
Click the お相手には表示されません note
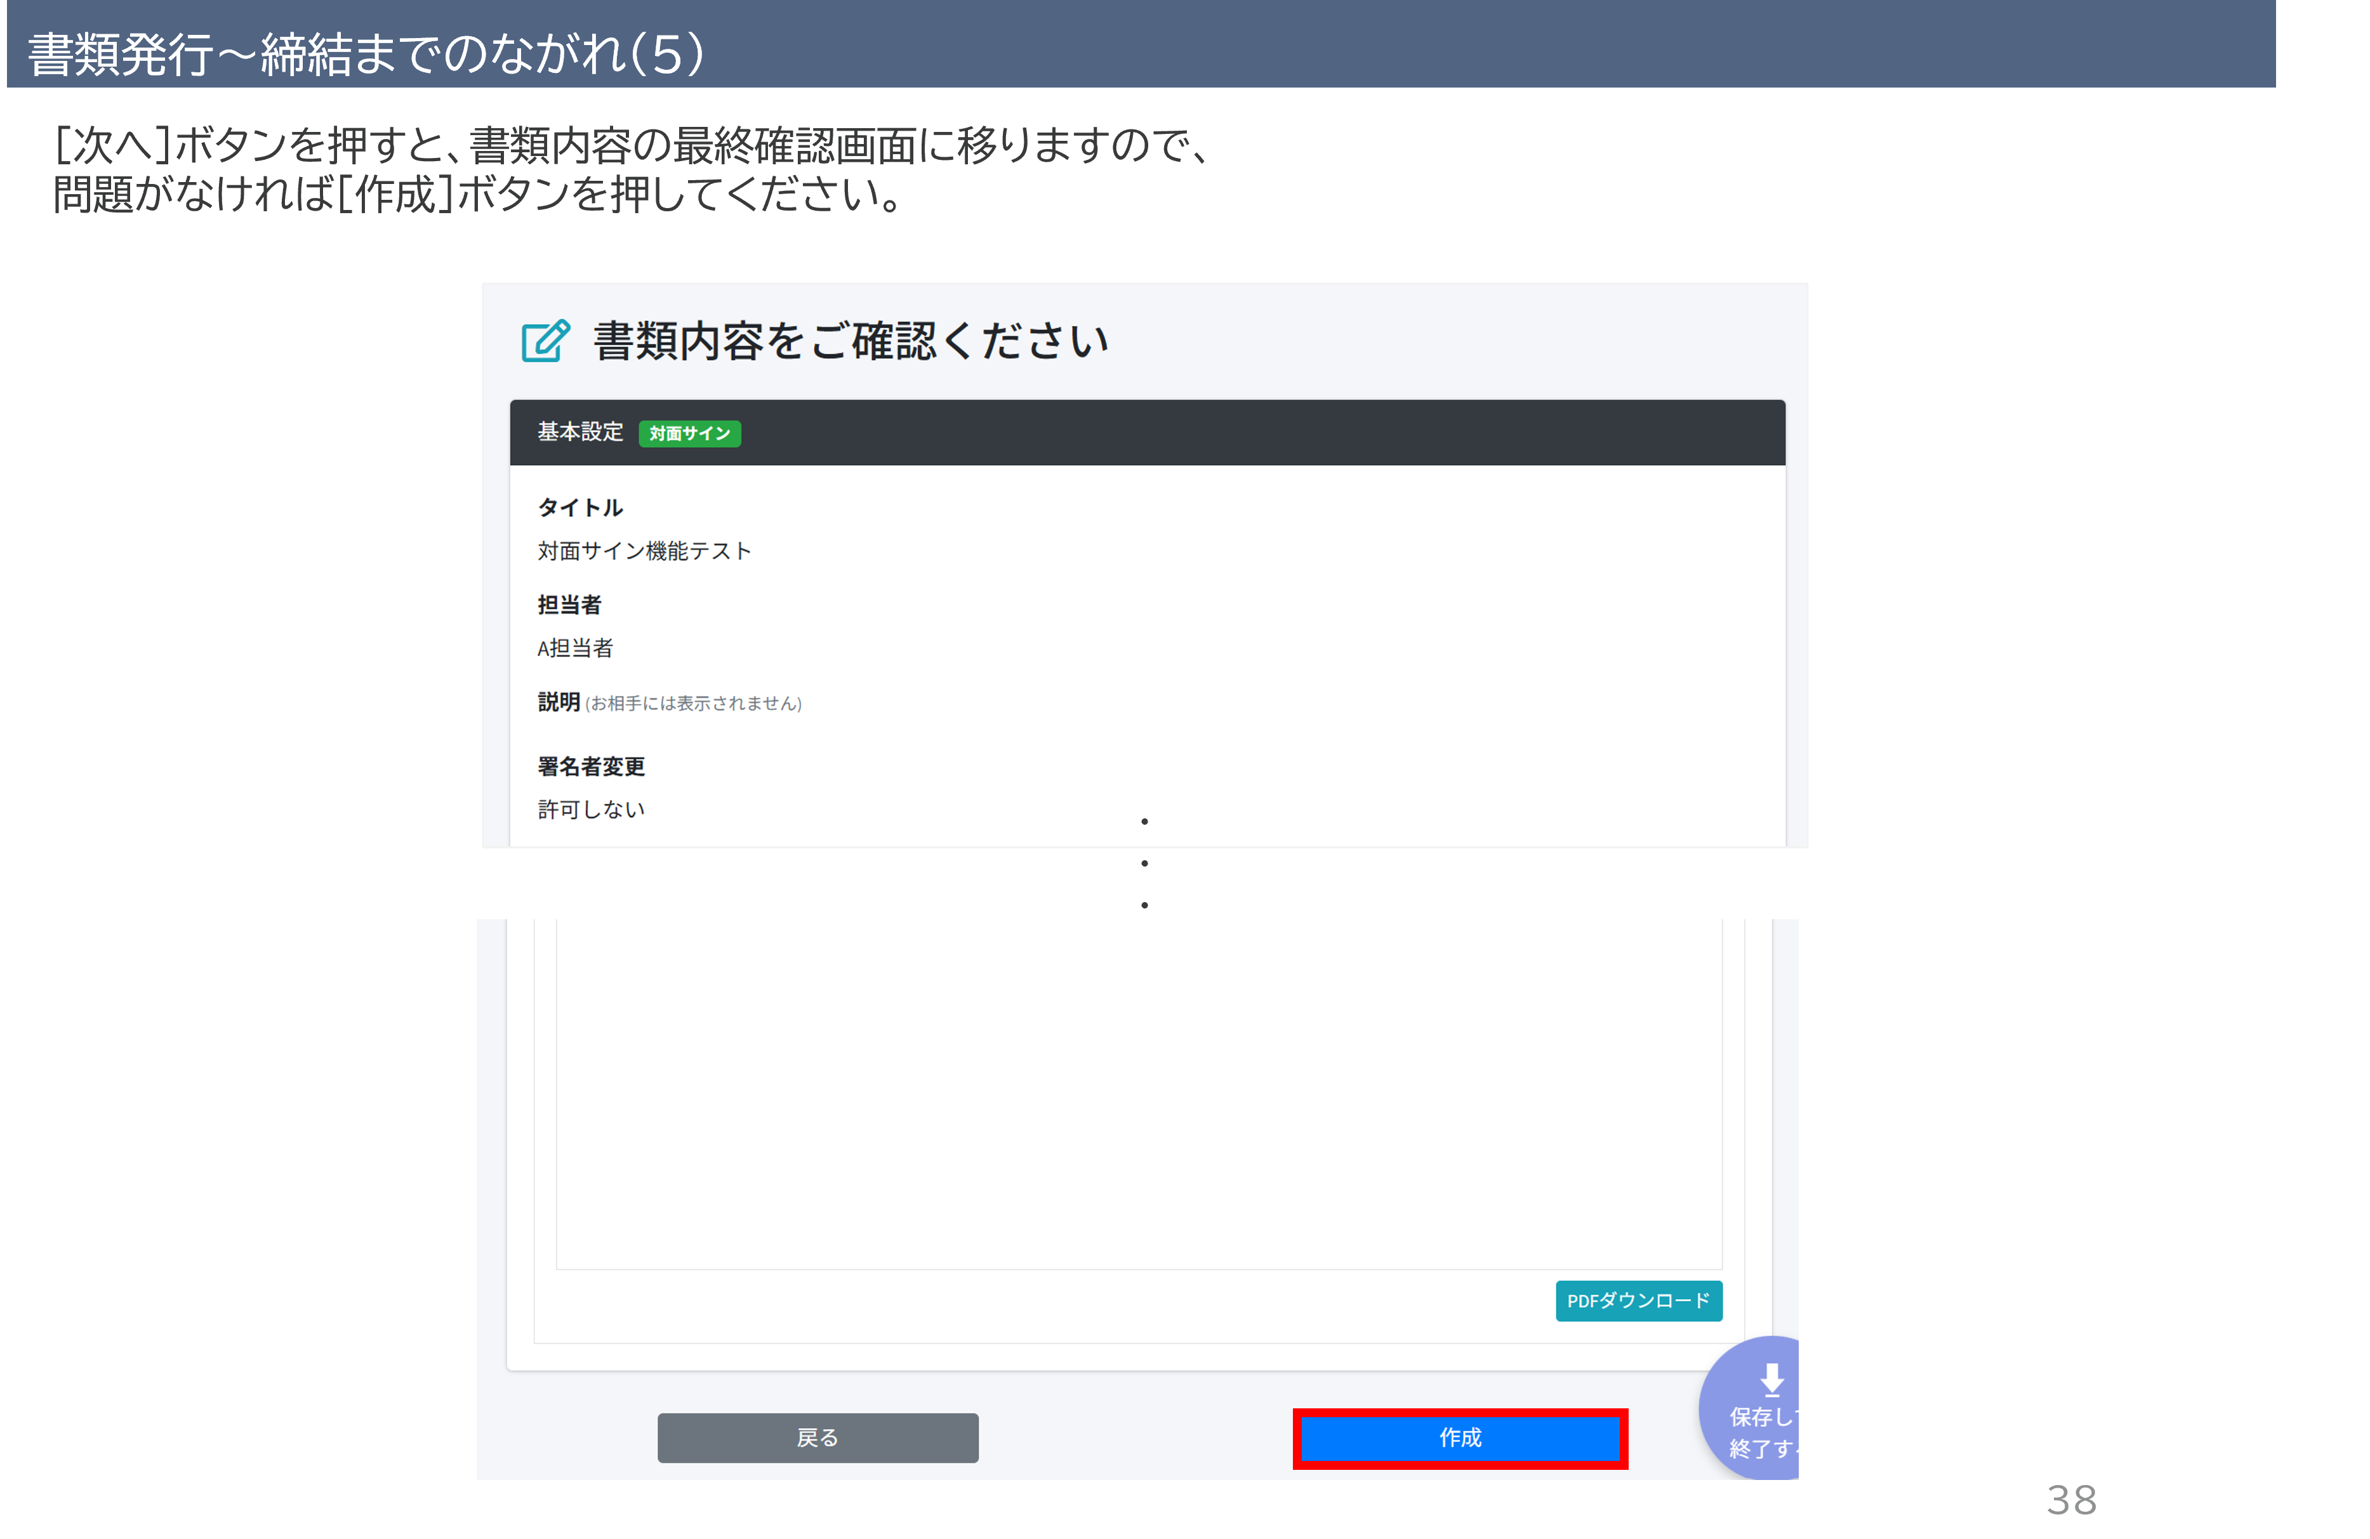click(693, 704)
